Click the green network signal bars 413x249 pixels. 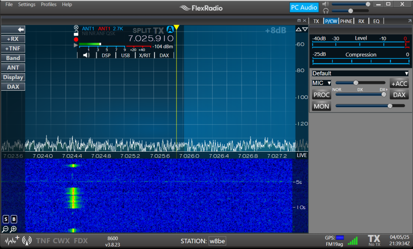(353, 241)
